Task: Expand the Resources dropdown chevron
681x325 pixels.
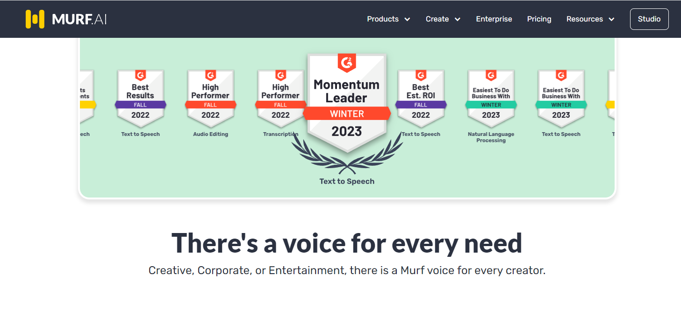Action: tap(611, 19)
